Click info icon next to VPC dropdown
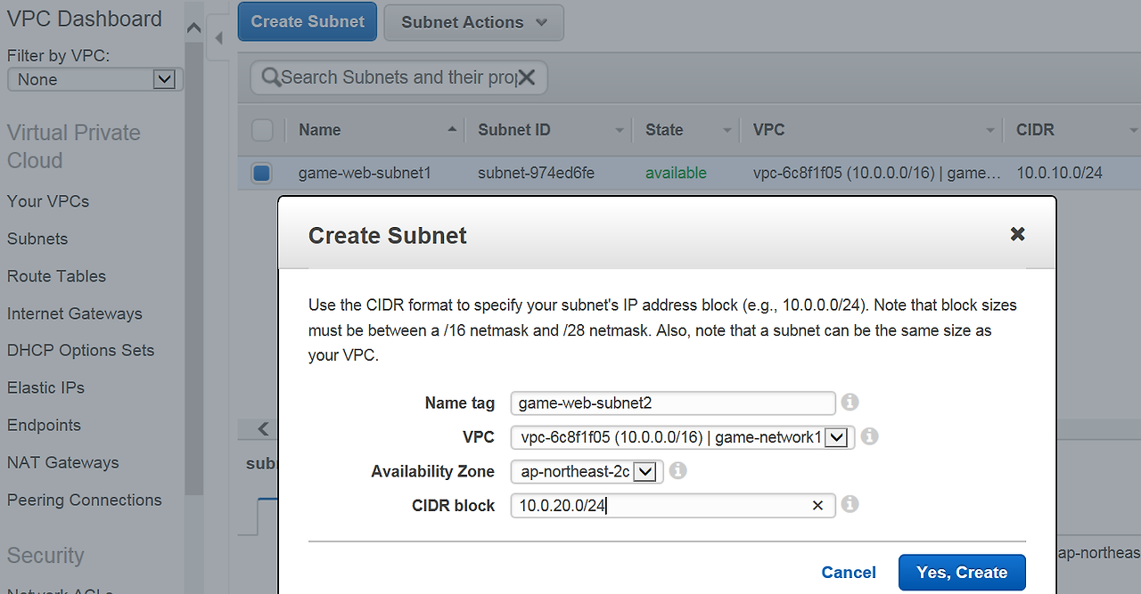 pyautogui.click(x=870, y=436)
